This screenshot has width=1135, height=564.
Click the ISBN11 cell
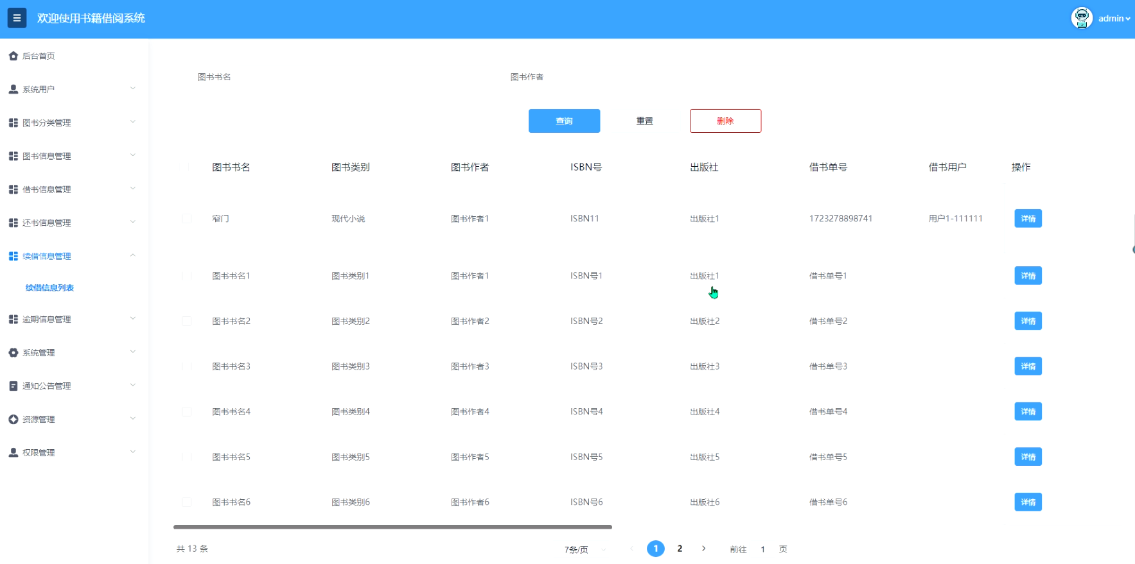click(585, 218)
